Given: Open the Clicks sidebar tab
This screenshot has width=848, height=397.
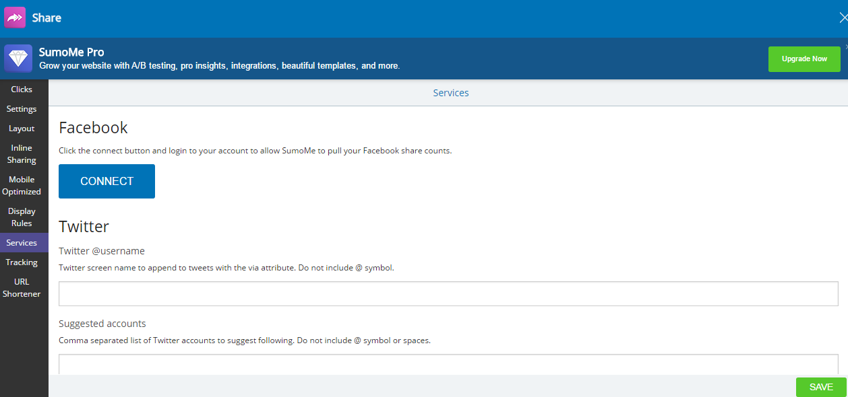Looking at the screenshot, I should (x=22, y=89).
